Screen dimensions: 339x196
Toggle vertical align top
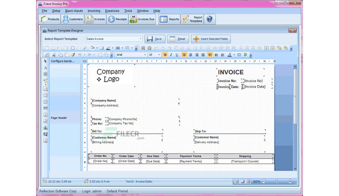210,55
